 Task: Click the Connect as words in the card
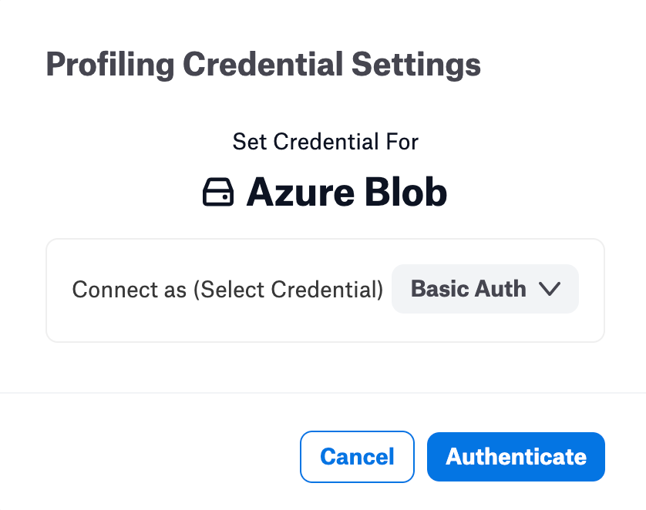[x=130, y=290]
